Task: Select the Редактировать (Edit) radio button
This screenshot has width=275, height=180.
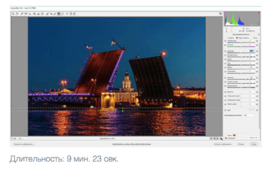Action: click(x=237, y=38)
